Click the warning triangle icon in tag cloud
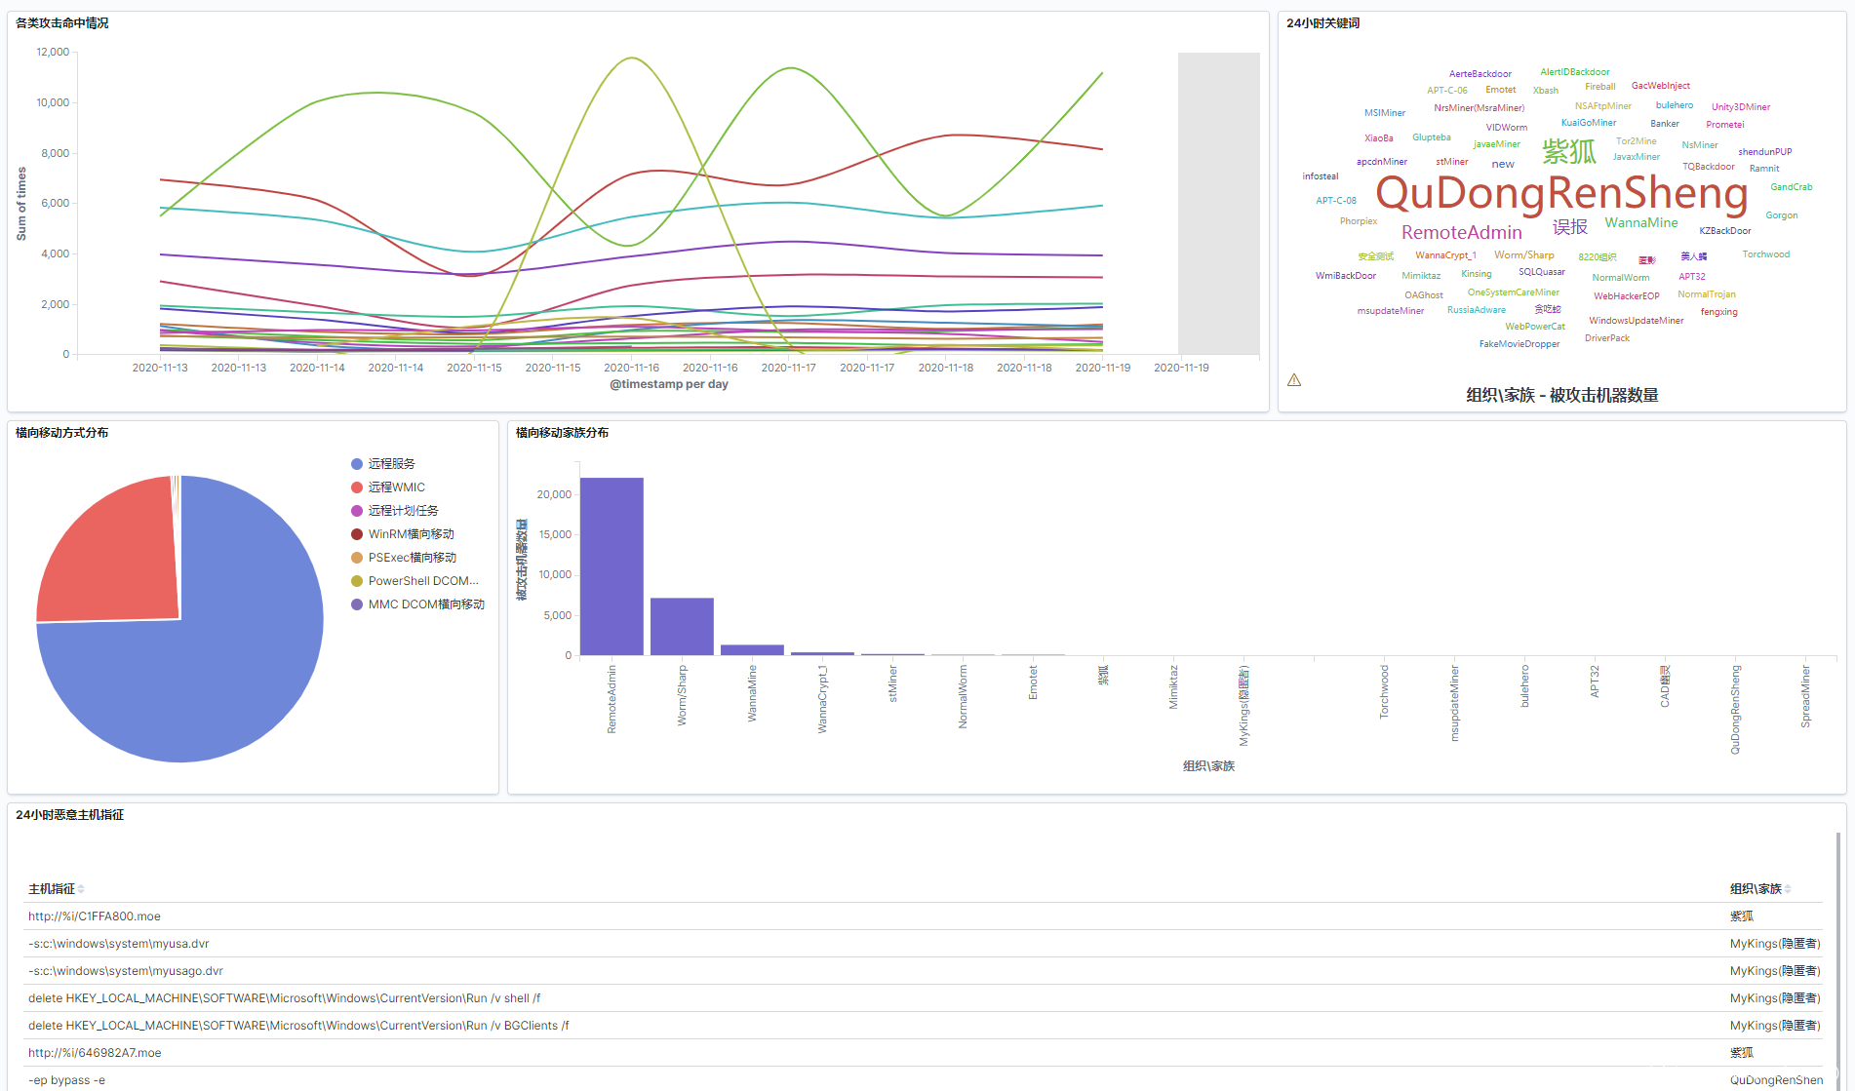The height and width of the screenshot is (1091, 1855). tap(1294, 380)
